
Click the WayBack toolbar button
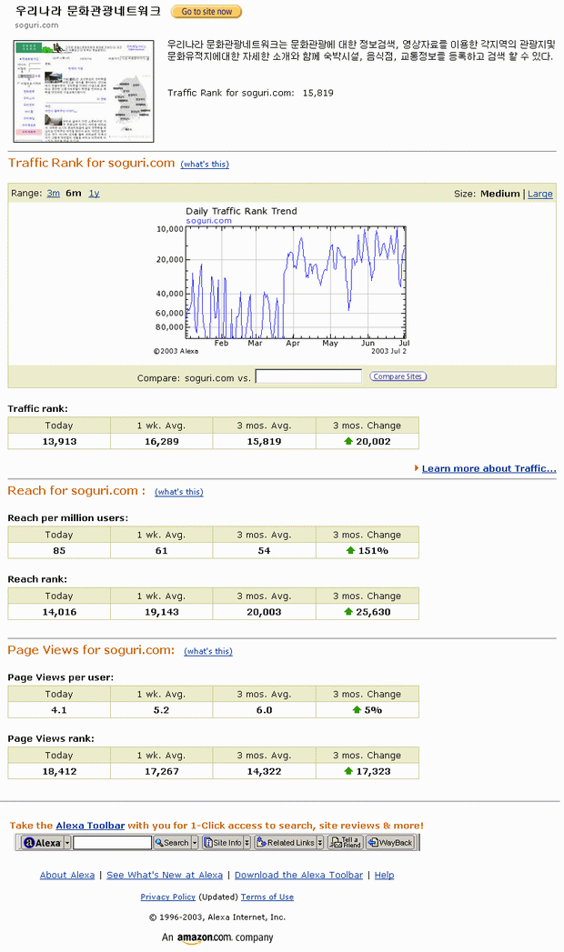(390, 843)
